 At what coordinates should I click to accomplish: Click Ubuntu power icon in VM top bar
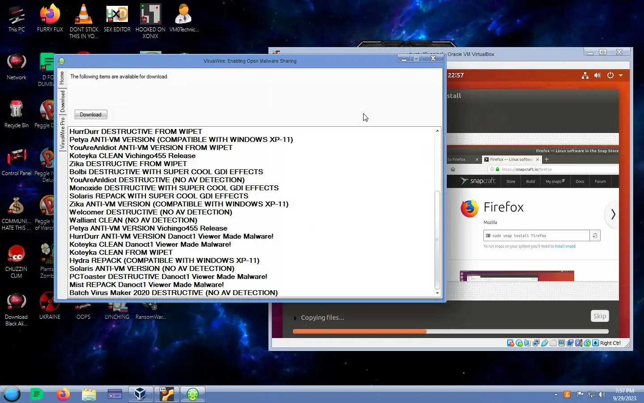tap(610, 75)
